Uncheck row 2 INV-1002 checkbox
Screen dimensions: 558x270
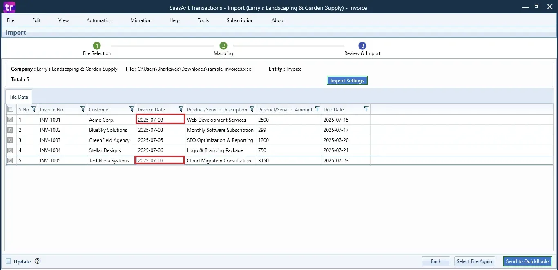tap(10, 130)
